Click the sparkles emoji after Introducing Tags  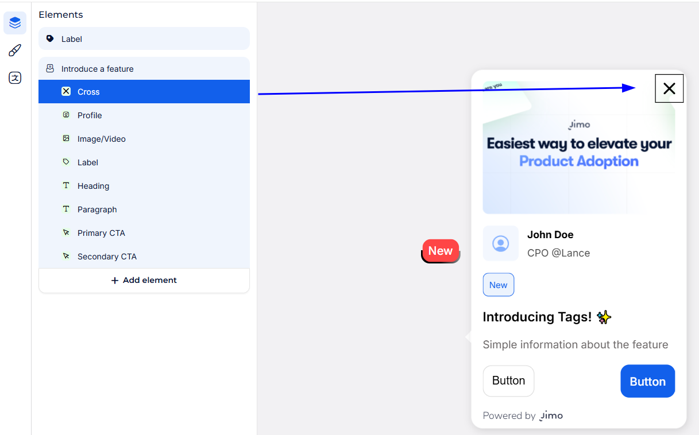click(x=604, y=317)
